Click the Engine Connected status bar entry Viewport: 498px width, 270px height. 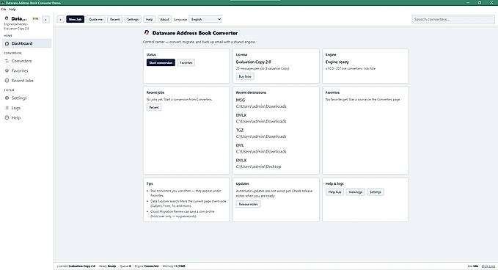(147, 266)
